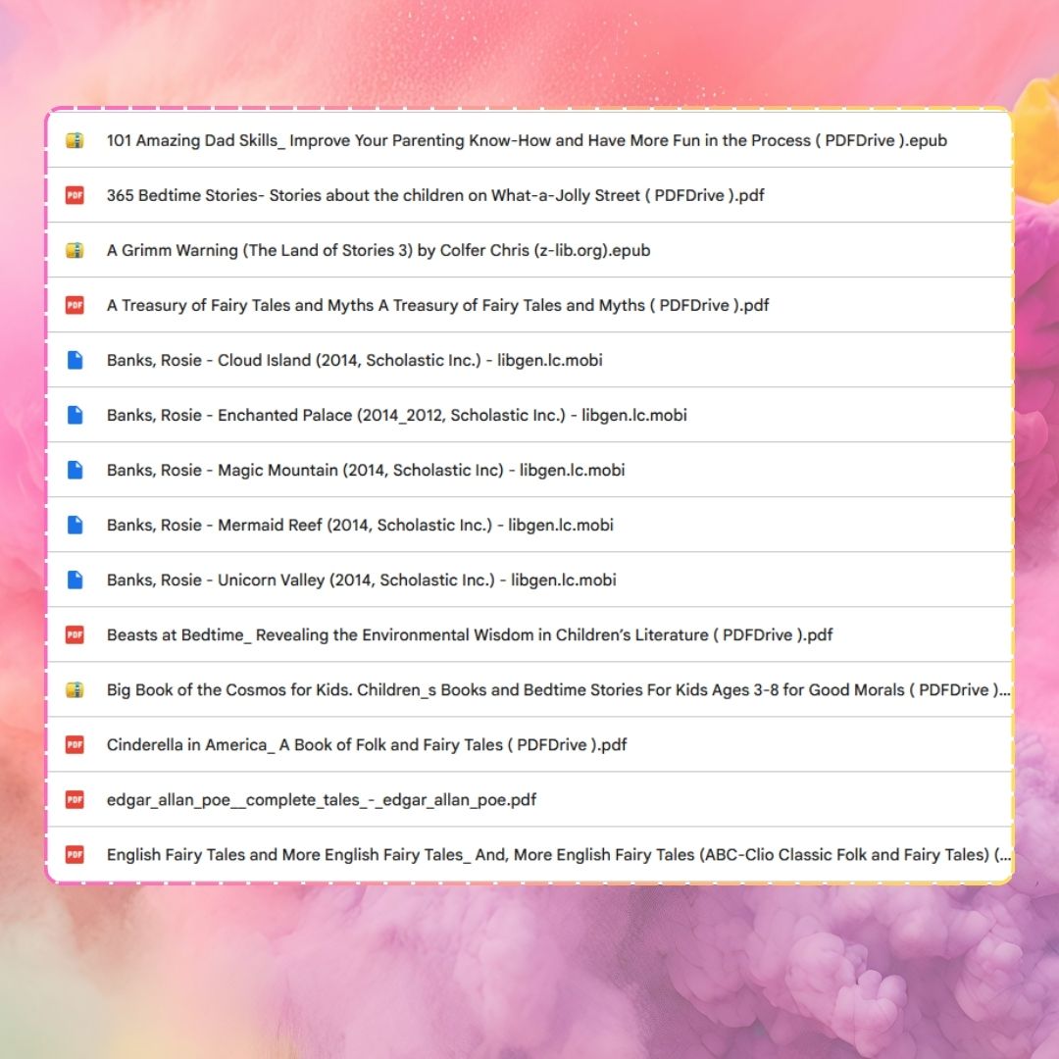Open English Fairy Tales and More pdf
The width and height of the screenshot is (1059, 1059).
coord(559,854)
